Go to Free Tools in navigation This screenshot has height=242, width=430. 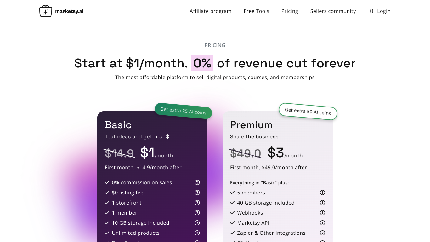click(x=256, y=11)
